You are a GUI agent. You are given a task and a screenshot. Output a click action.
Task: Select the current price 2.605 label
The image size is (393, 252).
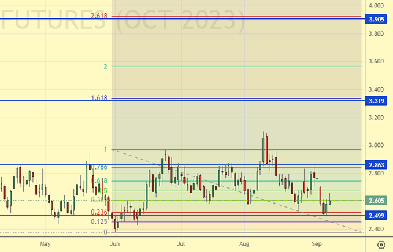[x=378, y=201]
